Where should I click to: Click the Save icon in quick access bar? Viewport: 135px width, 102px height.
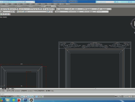pos(4,2)
